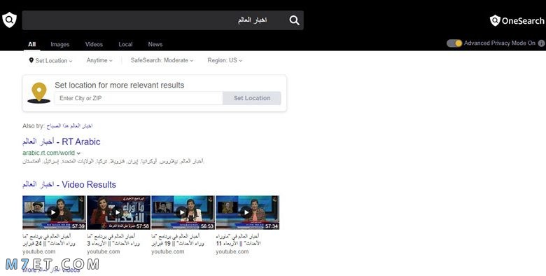Screen dimensions: 546x276
Task: Expand the Region: US dropdown
Action: [225, 60]
